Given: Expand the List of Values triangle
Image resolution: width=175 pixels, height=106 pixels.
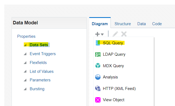Looking at the screenshot, I should tap(25, 71).
